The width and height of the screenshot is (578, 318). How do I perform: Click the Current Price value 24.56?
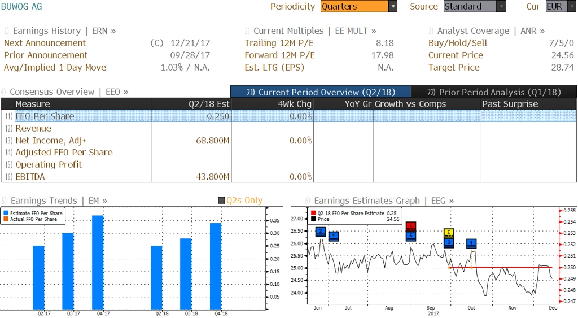coord(563,55)
